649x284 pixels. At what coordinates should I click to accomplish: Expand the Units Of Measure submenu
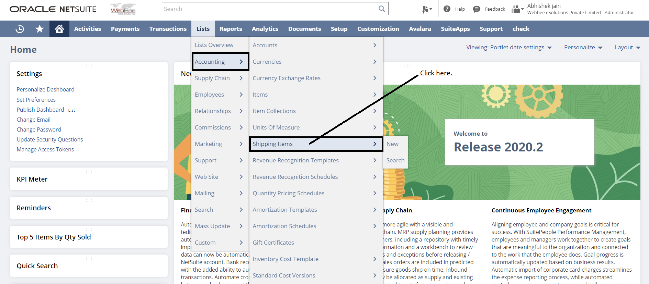tap(316, 127)
